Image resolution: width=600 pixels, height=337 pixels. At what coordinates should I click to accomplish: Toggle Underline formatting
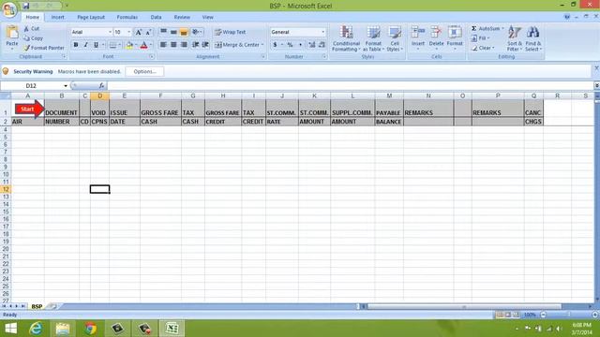pyautogui.click(x=96, y=45)
